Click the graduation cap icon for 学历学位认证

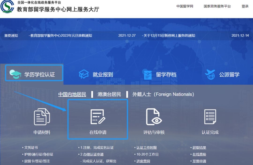15,74
